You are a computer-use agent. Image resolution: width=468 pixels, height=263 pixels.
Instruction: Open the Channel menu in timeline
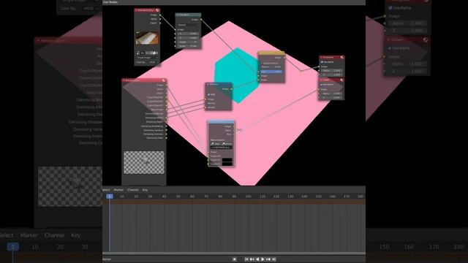[133, 190]
